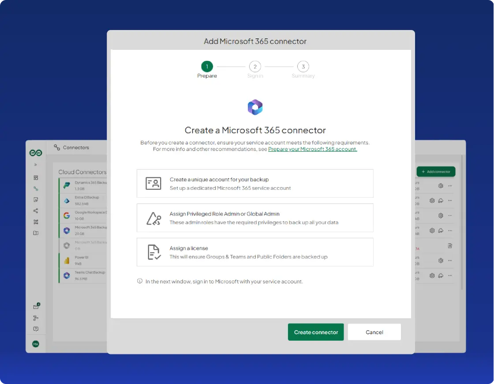The height and width of the screenshot is (384, 494).
Task: Open the hierarchy tree icon in lower sidebar
Action: pos(36,318)
